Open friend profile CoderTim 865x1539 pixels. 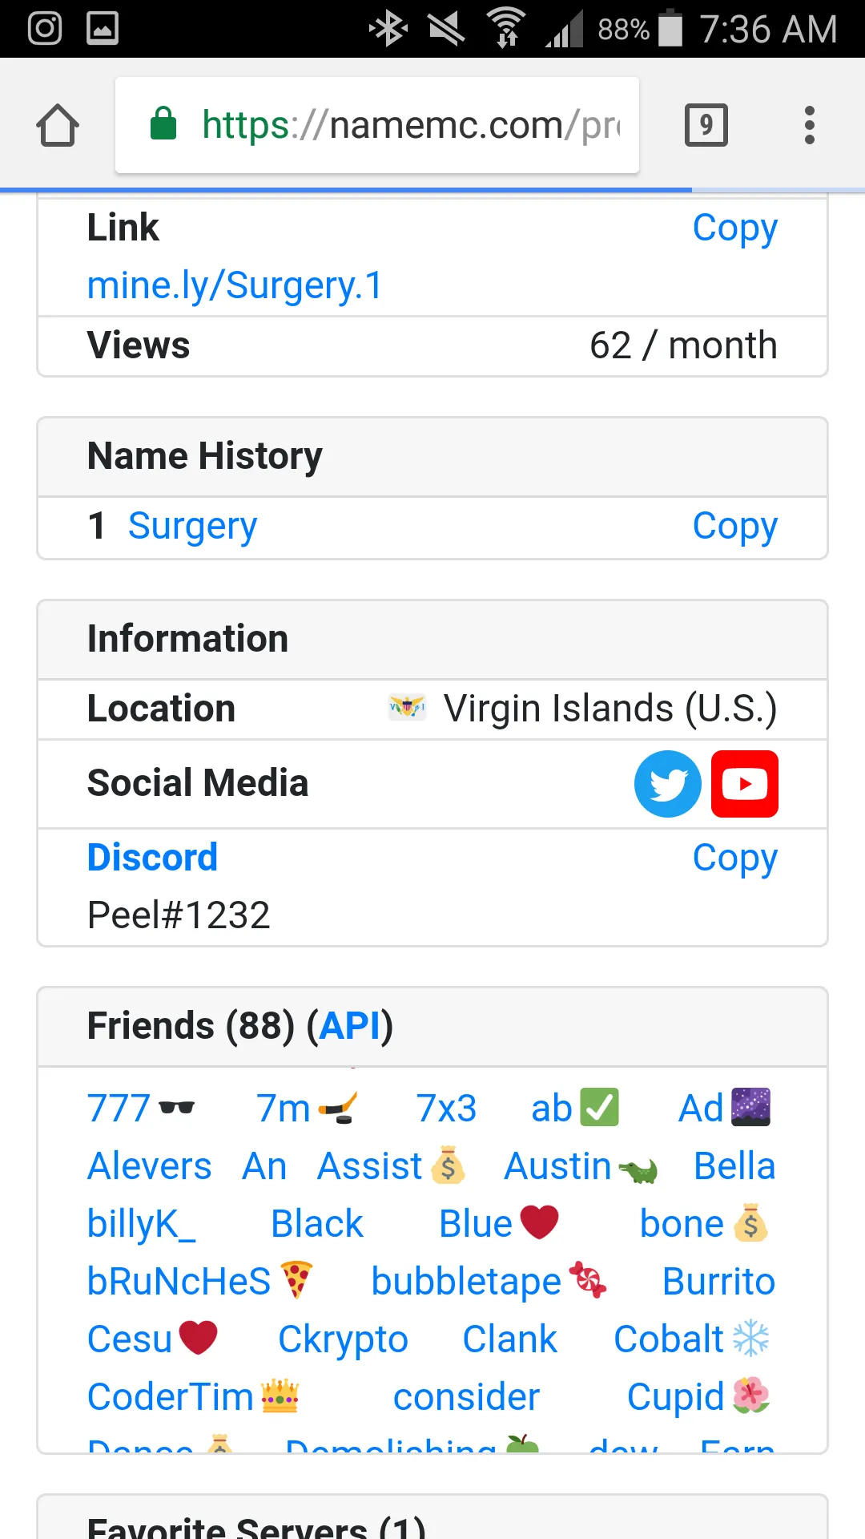click(171, 1397)
